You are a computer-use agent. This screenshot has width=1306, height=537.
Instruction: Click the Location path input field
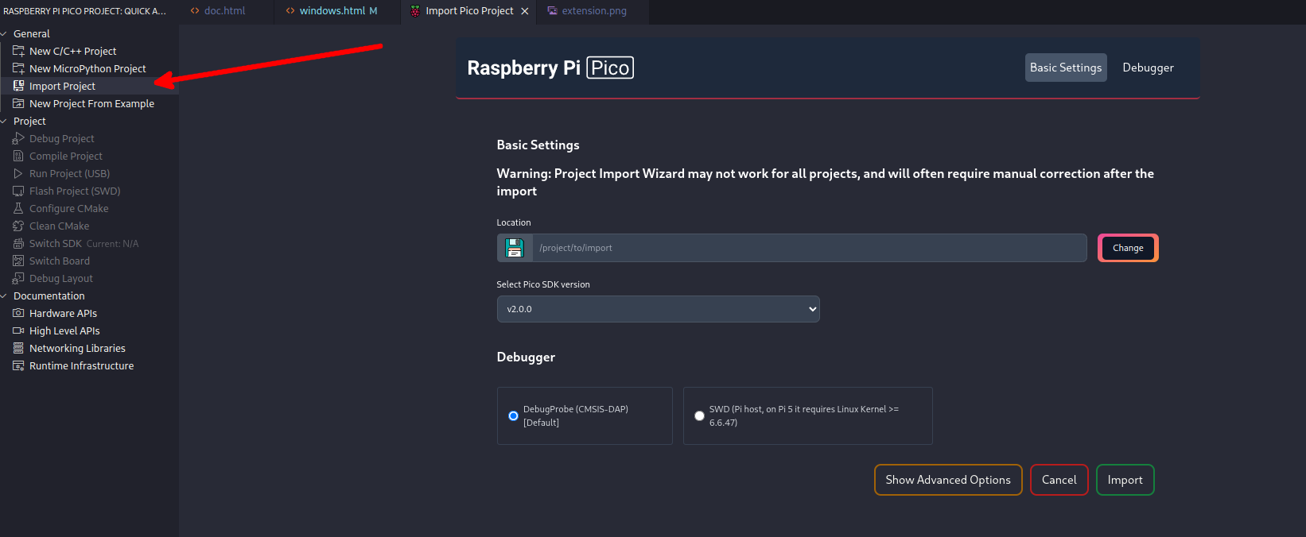[809, 248]
